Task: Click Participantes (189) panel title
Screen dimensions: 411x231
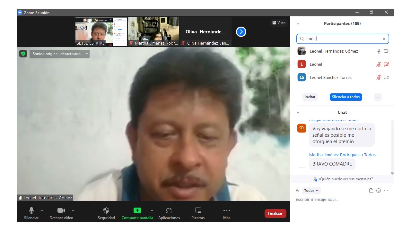Action: 342,24
